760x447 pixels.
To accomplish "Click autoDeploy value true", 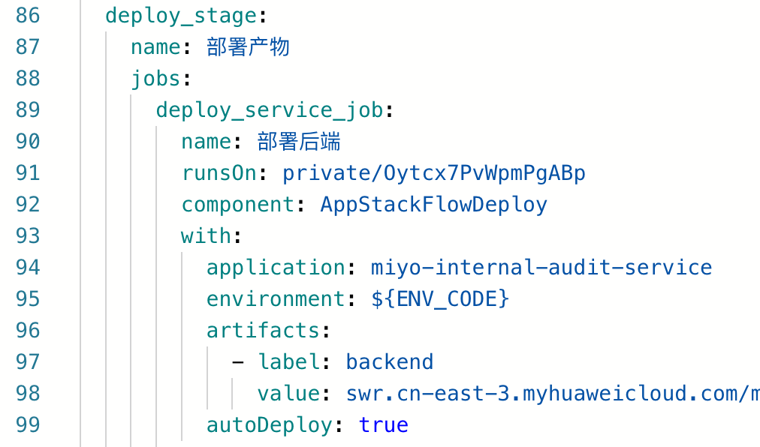I will [384, 425].
